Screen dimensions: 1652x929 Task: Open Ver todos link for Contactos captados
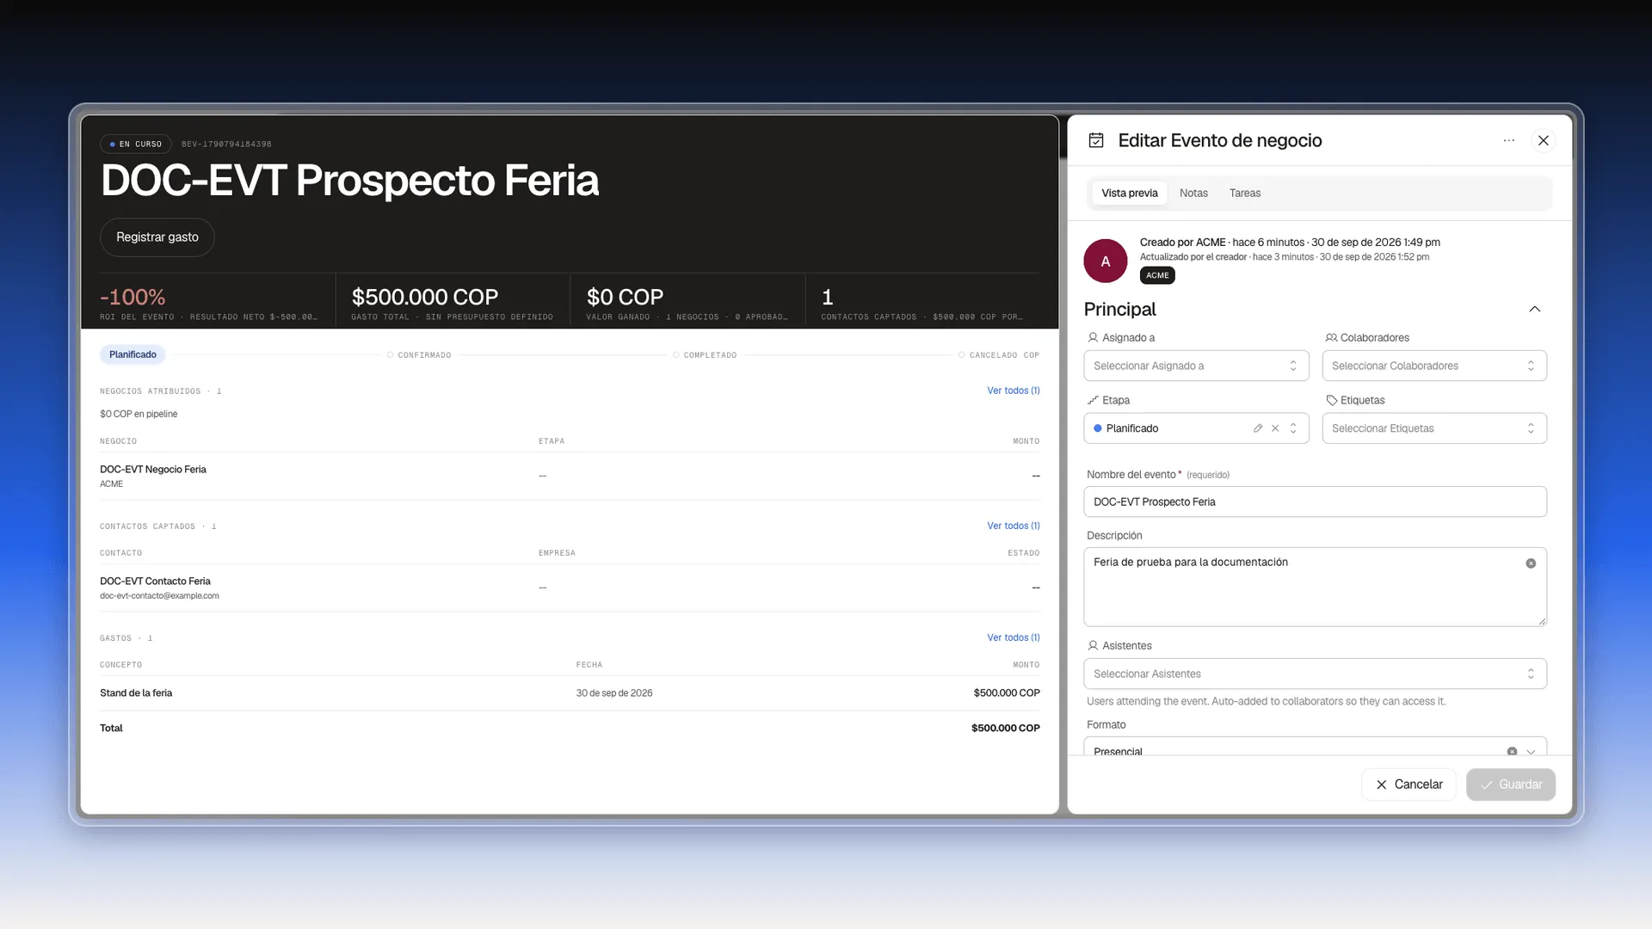click(1014, 526)
